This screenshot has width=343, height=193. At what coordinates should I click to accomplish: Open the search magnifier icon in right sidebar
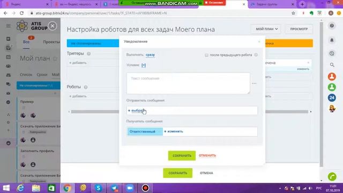(x=332, y=65)
